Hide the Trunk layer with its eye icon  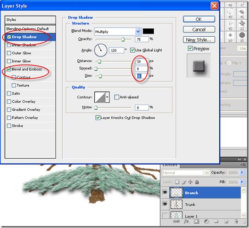(165, 204)
